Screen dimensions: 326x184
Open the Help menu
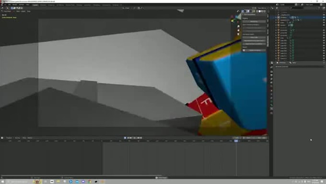point(27,5)
